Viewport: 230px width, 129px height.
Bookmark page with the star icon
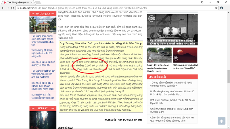click(216, 8)
